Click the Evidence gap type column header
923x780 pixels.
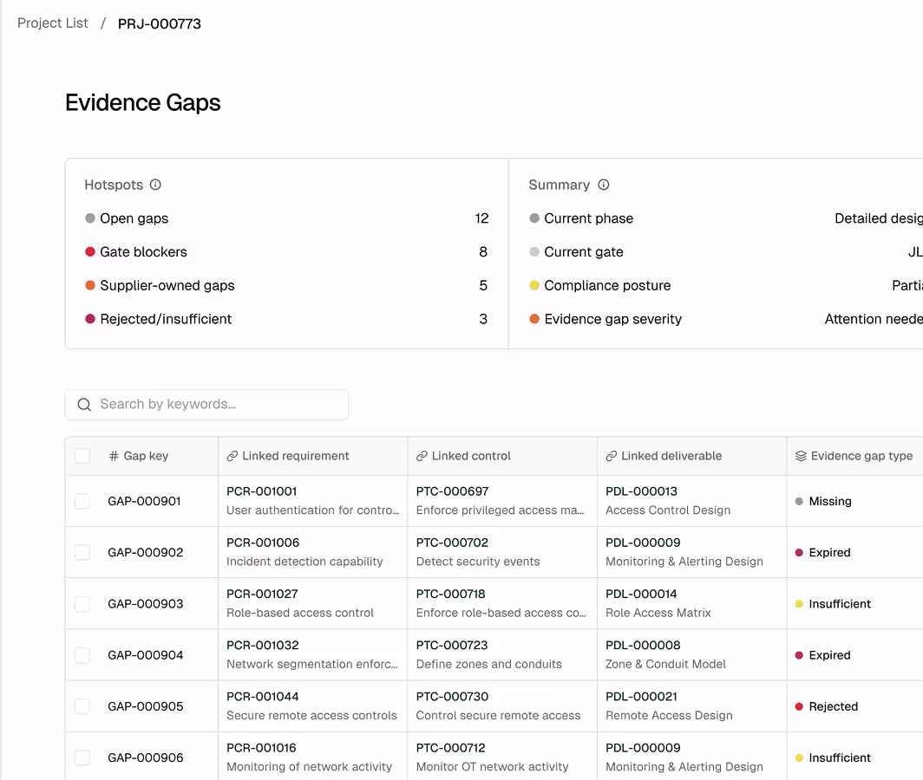point(861,456)
